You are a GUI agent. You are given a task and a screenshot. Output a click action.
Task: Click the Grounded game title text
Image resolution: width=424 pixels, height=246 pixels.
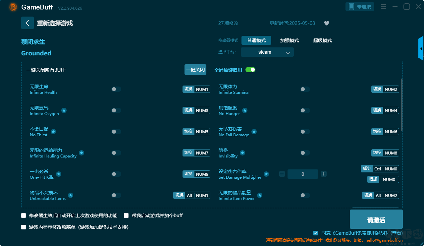36,53
